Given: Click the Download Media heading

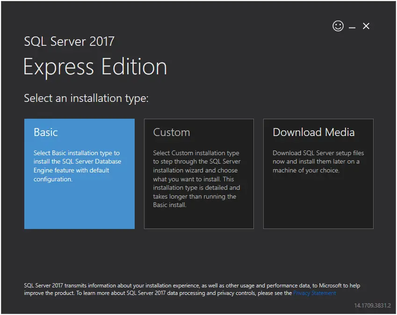Looking at the screenshot, I should pos(313,132).
